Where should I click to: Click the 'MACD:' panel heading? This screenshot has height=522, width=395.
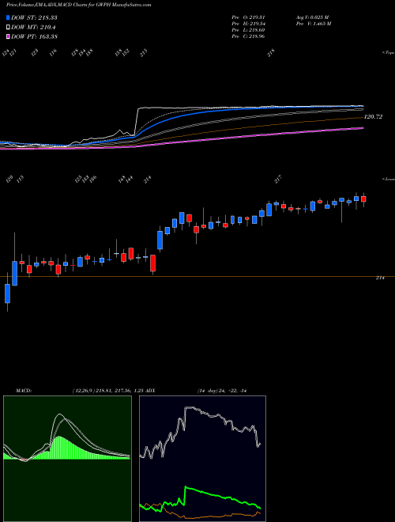(x=23, y=391)
